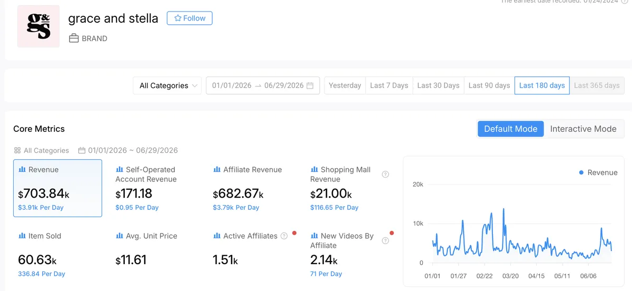Click the 71 Per Day text
The width and height of the screenshot is (632, 291).
(x=326, y=274)
